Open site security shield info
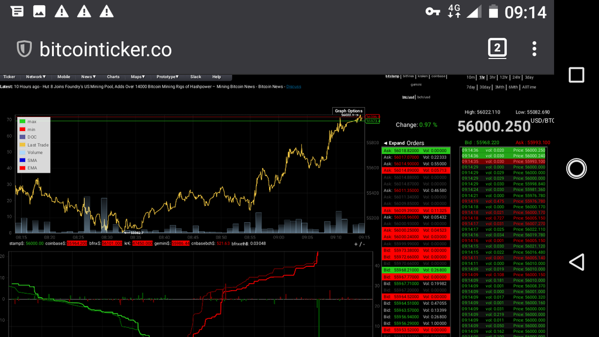 click(x=24, y=49)
